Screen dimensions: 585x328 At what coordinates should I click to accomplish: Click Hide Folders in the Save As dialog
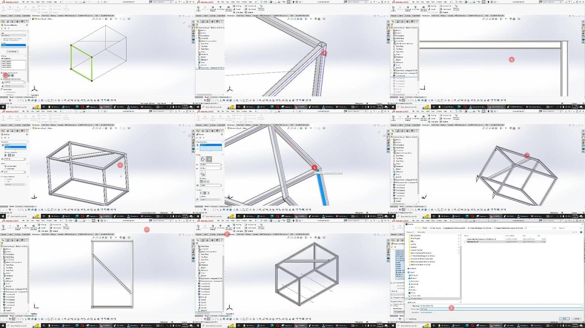pos(412,319)
